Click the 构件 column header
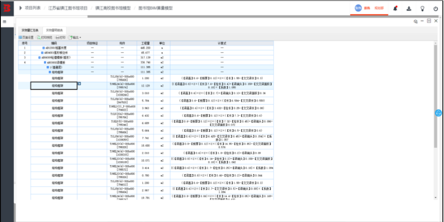 click(x=122, y=43)
